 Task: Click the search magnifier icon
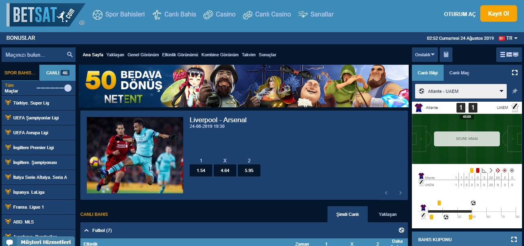tap(70, 55)
